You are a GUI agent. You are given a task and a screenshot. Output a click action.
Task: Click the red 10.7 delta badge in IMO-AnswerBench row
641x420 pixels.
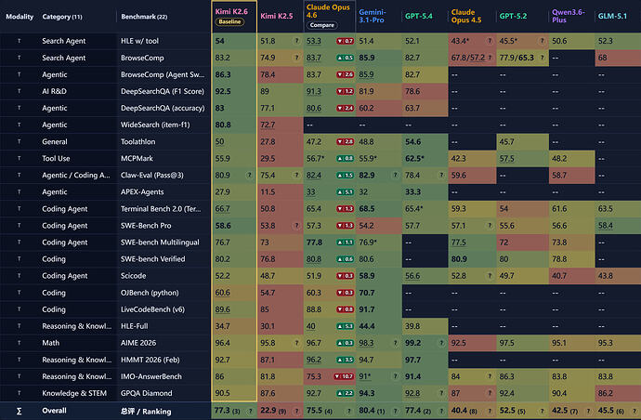click(x=344, y=376)
